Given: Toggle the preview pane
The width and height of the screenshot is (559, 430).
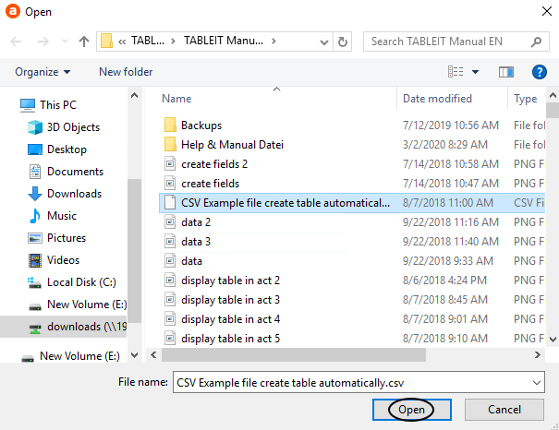Looking at the screenshot, I should (x=506, y=72).
